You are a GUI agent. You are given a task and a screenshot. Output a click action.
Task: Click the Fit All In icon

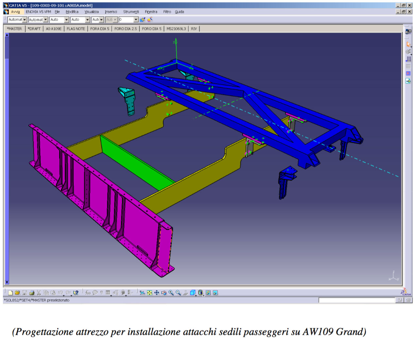coord(149,293)
